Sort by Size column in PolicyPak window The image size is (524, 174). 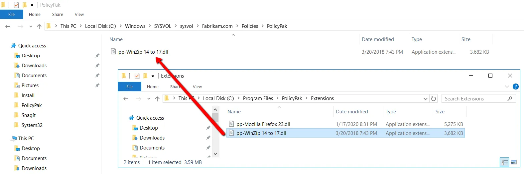click(466, 39)
